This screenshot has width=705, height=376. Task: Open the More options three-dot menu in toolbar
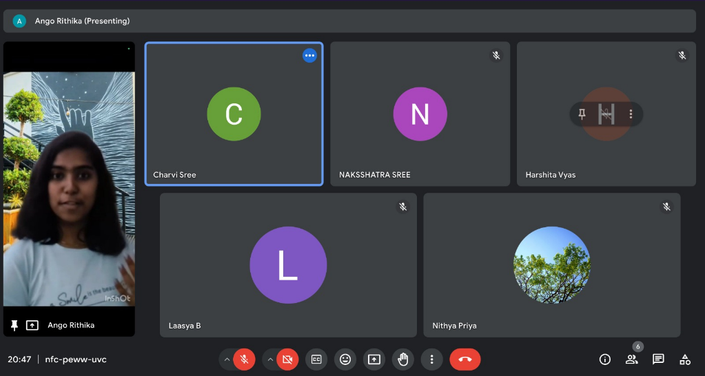[x=431, y=359]
